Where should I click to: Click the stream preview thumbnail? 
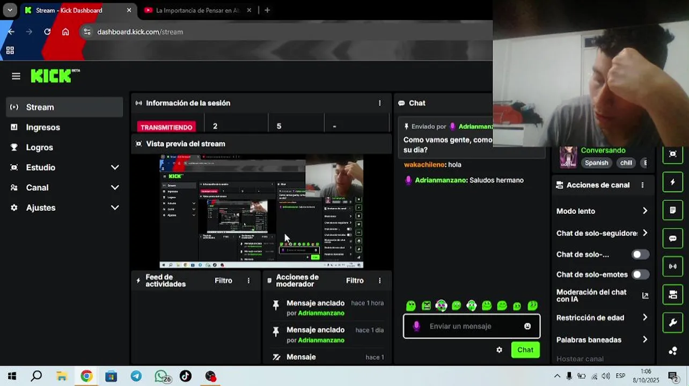pyautogui.click(x=261, y=211)
